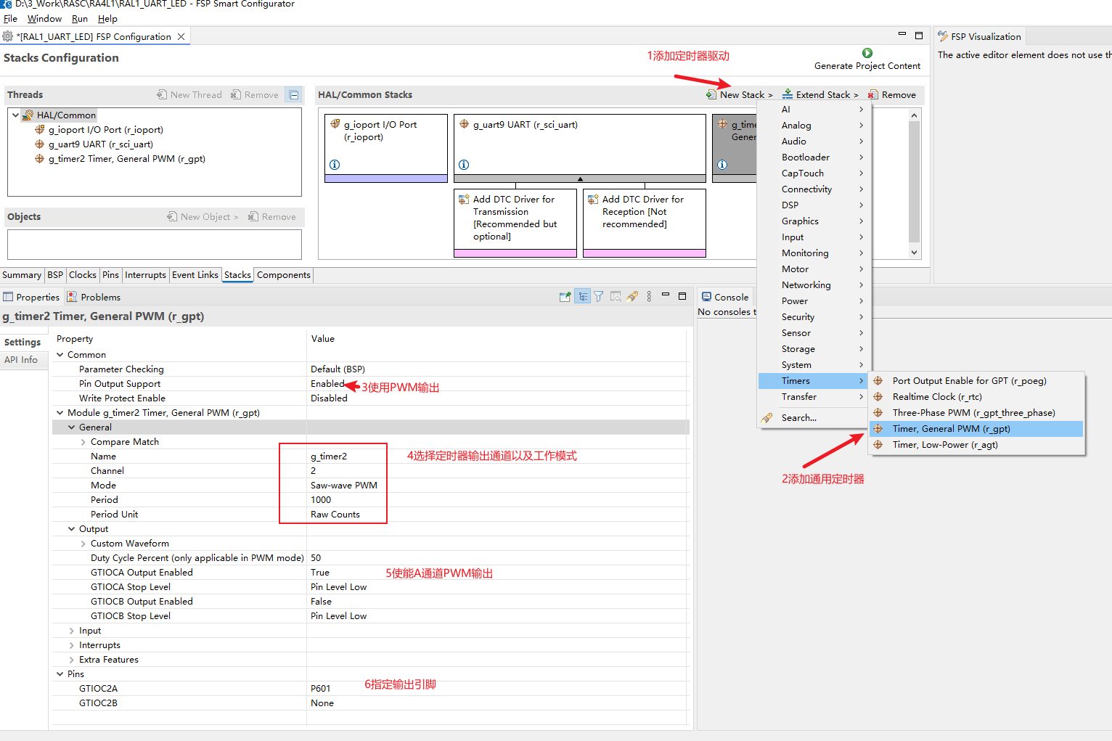The image size is (1112, 741).
Task: Collapse the Pins property group
Action: coord(60,674)
